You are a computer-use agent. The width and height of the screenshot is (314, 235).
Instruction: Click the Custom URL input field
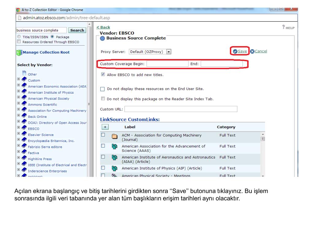[181, 109]
